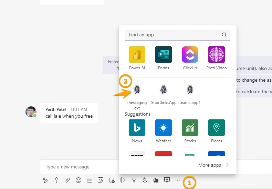The height and width of the screenshot is (189, 272).
Task: Click the Type a new message box
Action: tap(80, 167)
